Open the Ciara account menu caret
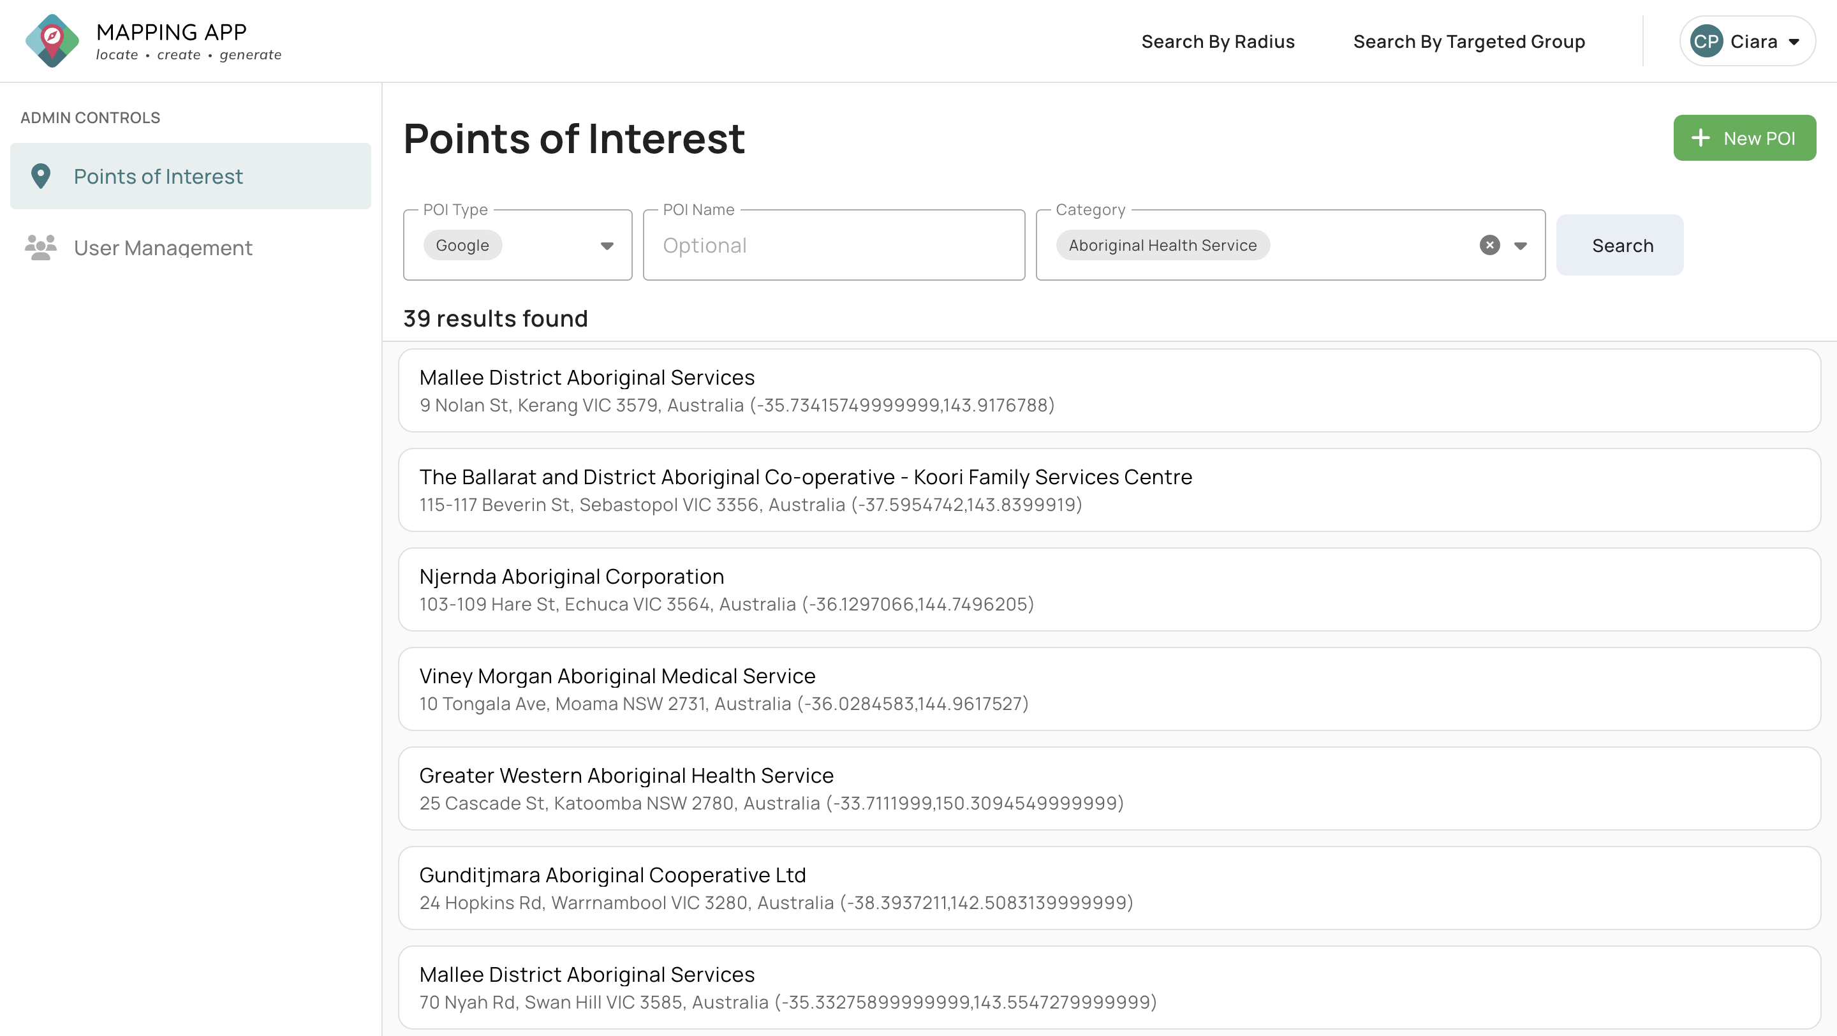The image size is (1837, 1036). point(1794,41)
